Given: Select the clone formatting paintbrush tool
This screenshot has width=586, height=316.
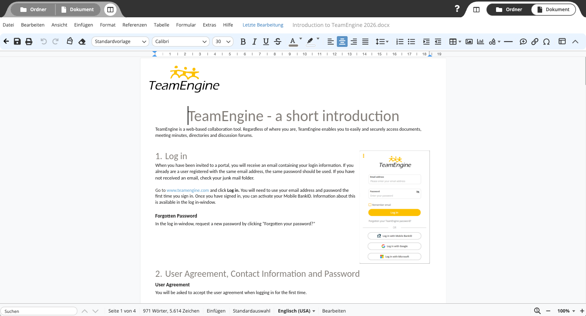Looking at the screenshot, I should (x=70, y=41).
